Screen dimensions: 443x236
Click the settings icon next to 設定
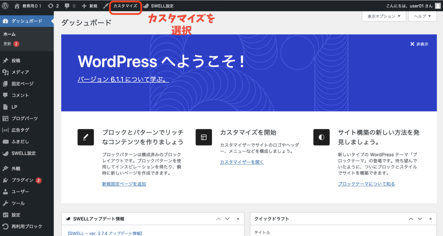click(x=5, y=215)
